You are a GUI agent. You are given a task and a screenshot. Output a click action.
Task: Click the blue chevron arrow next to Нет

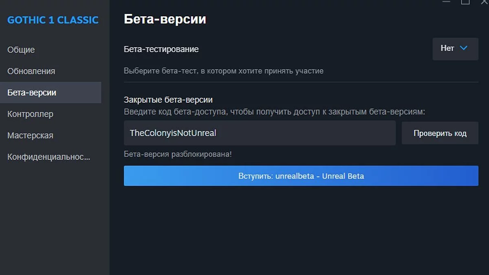point(463,48)
